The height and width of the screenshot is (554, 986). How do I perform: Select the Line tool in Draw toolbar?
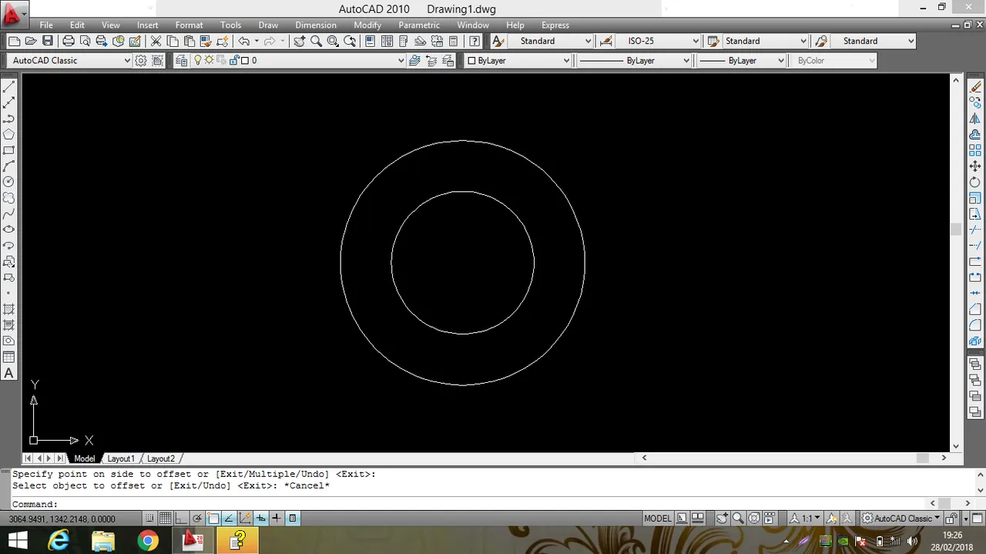(9, 87)
